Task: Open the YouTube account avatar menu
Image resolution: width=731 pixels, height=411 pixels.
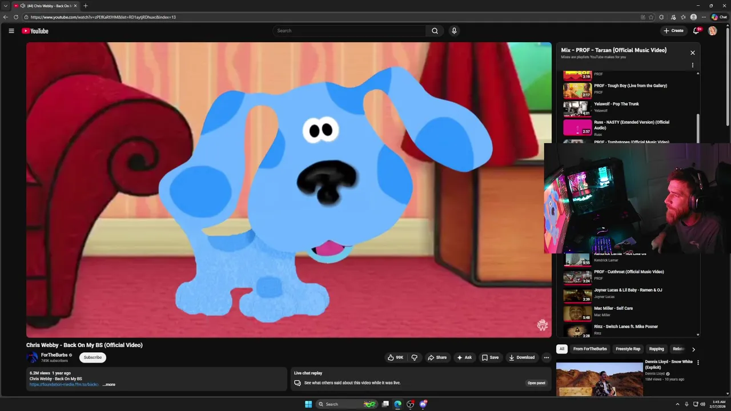Action: 712,31
